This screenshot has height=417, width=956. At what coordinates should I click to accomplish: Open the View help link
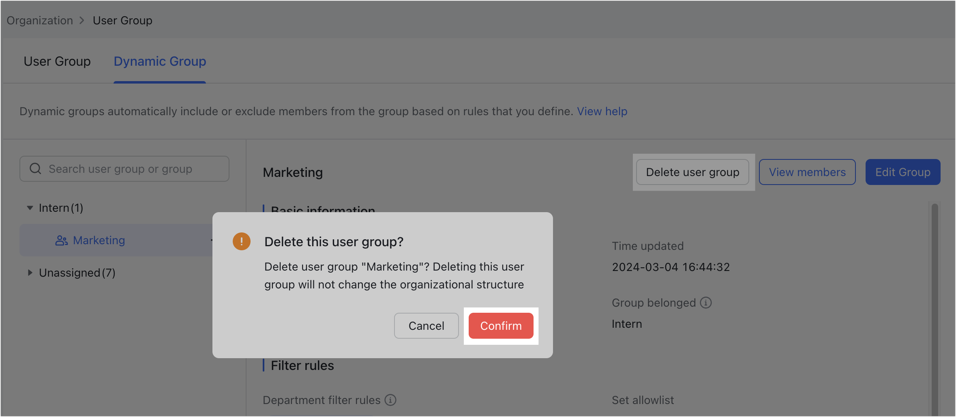(602, 111)
